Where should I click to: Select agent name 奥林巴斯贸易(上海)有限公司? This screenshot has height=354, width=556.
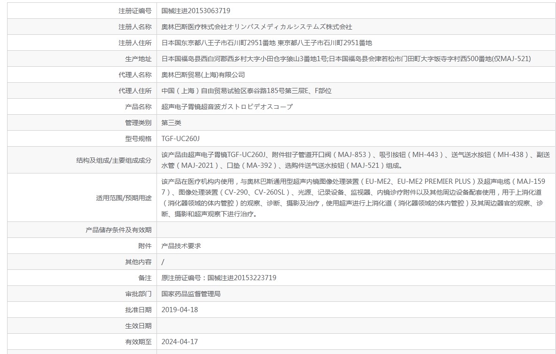[203, 75]
